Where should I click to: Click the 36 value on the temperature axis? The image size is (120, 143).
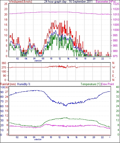118,92
